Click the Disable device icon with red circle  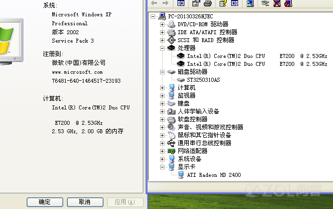288,3
